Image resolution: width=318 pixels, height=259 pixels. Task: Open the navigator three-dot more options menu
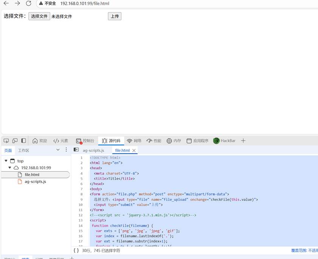click(x=66, y=150)
